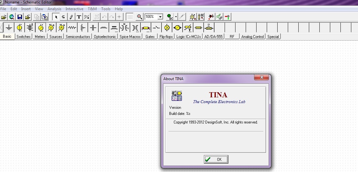
Task: Open the zoom percentage dropdown arrow
Action: pyautogui.click(x=160, y=17)
